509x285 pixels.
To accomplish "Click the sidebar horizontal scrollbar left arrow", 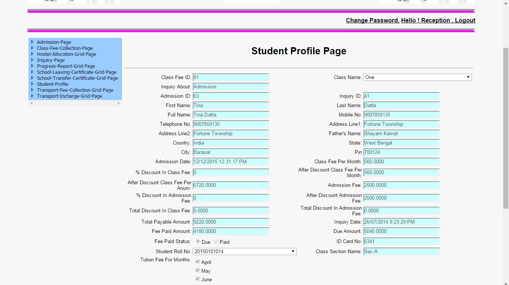I will click(31, 103).
